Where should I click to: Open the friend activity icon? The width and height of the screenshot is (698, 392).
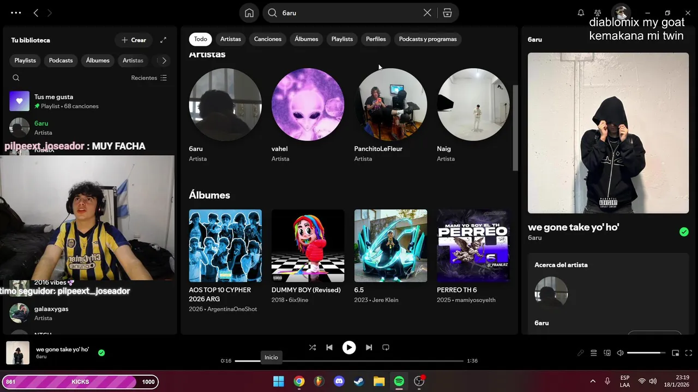click(598, 13)
